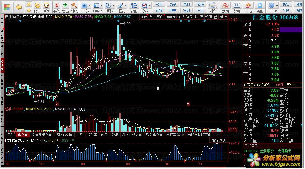Click the 竞价 toolbar button
The height and width of the screenshot is (169, 305).
click(x=187, y=4)
